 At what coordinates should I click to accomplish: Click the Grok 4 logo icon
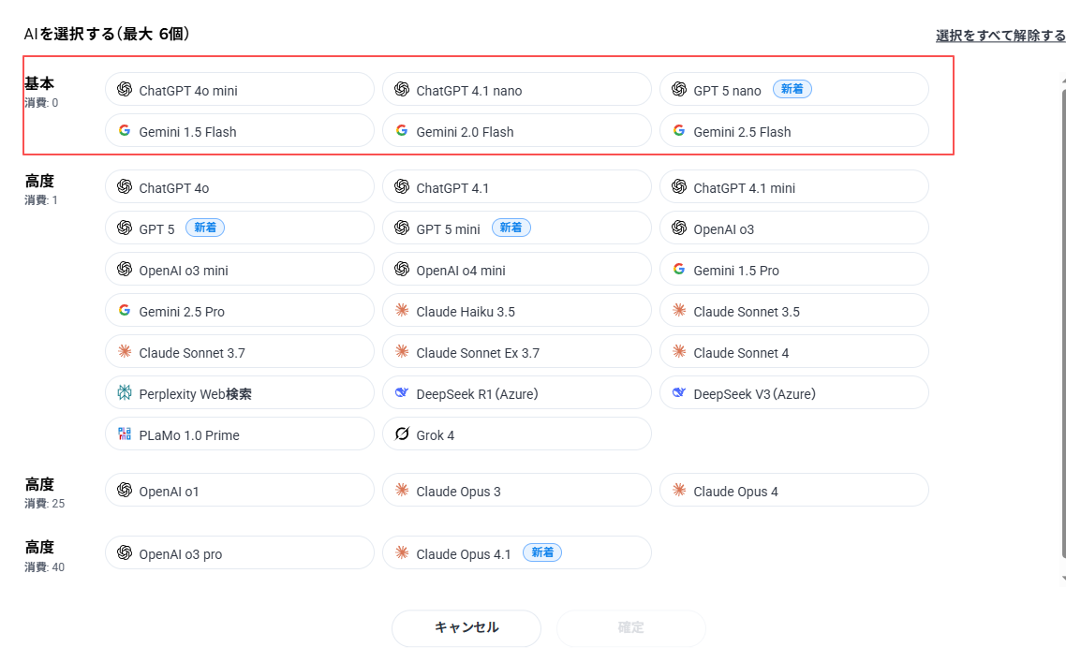pyautogui.click(x=402, y=434)
